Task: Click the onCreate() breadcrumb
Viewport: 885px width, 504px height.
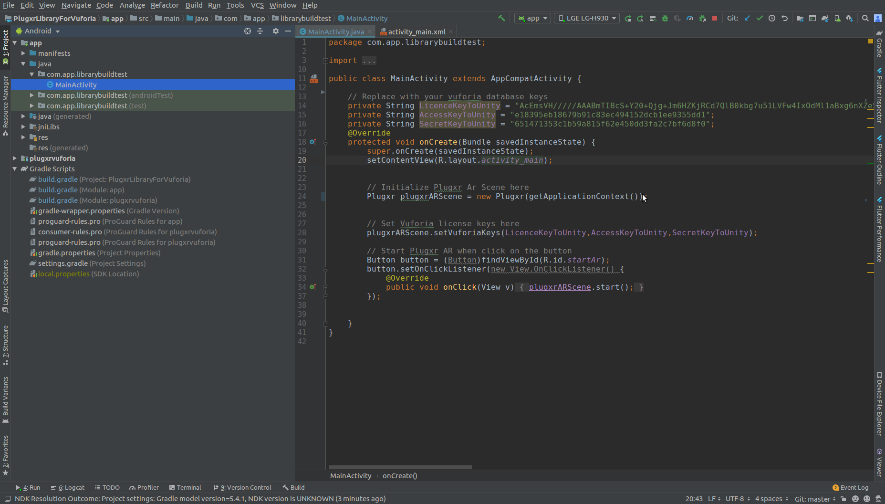Action: tap(400, 475)
